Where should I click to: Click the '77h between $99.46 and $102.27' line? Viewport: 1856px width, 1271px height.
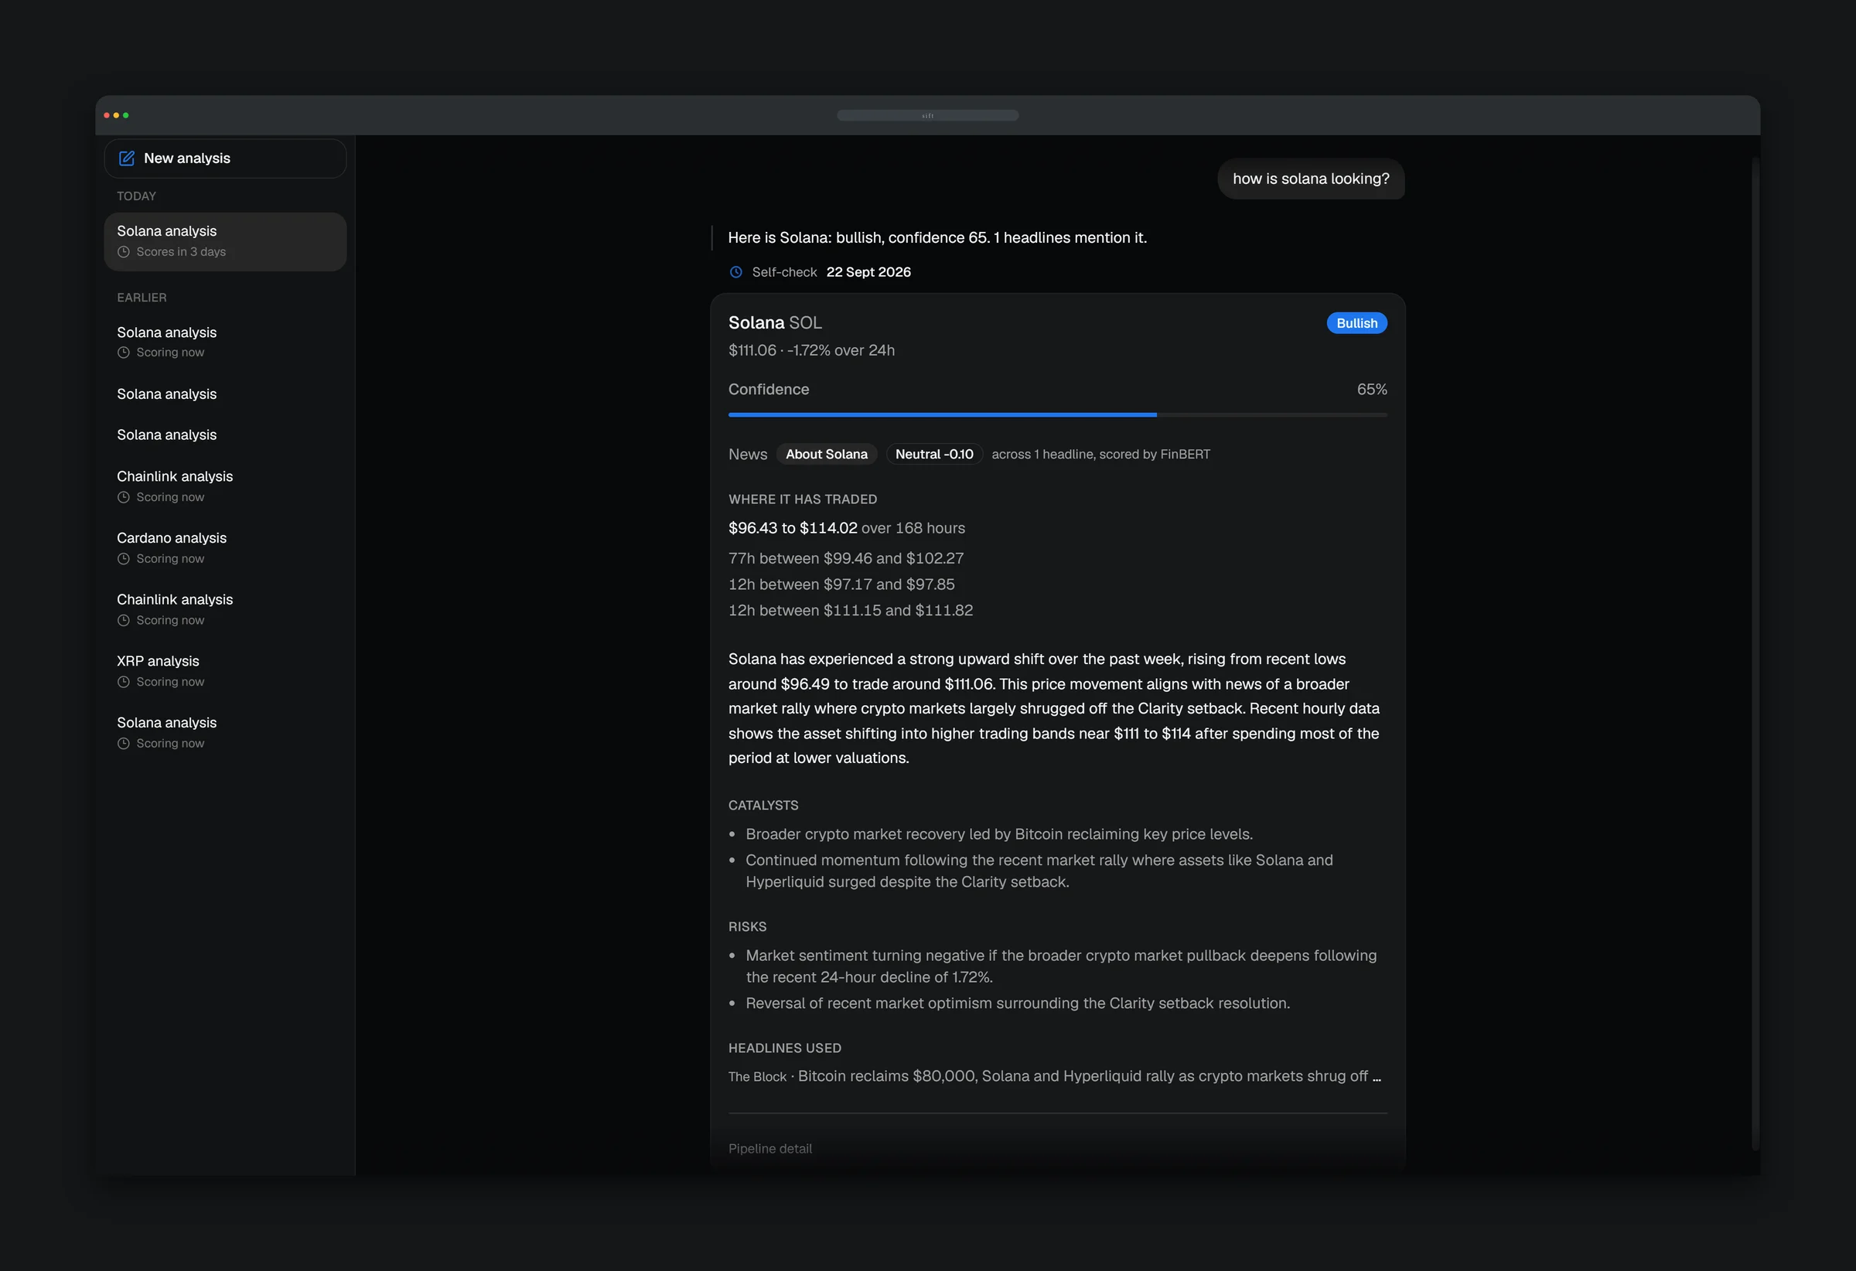(846, 559)
